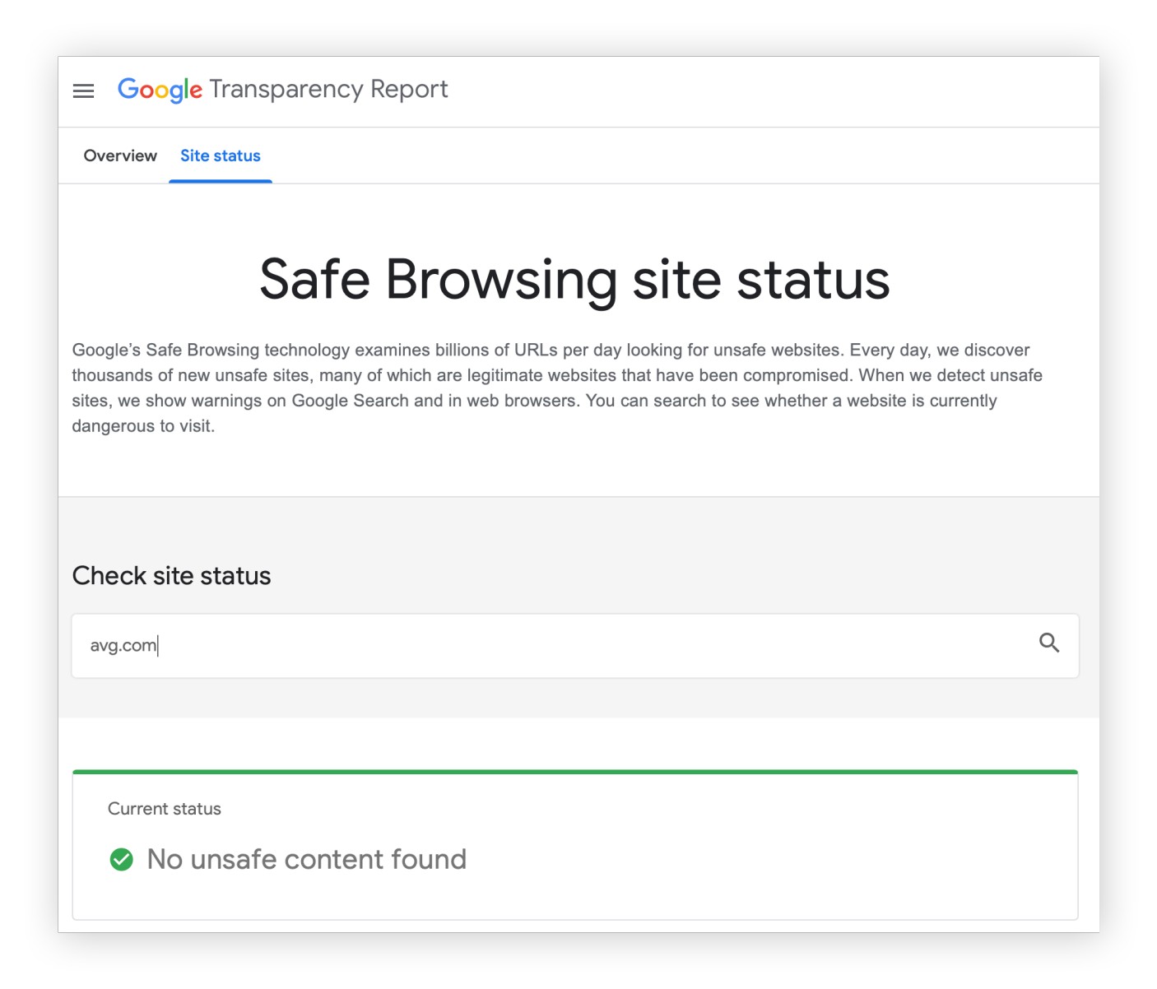Click the Current status label
The height and width of the screenshot is (989, 1157).
coord(165,809)
